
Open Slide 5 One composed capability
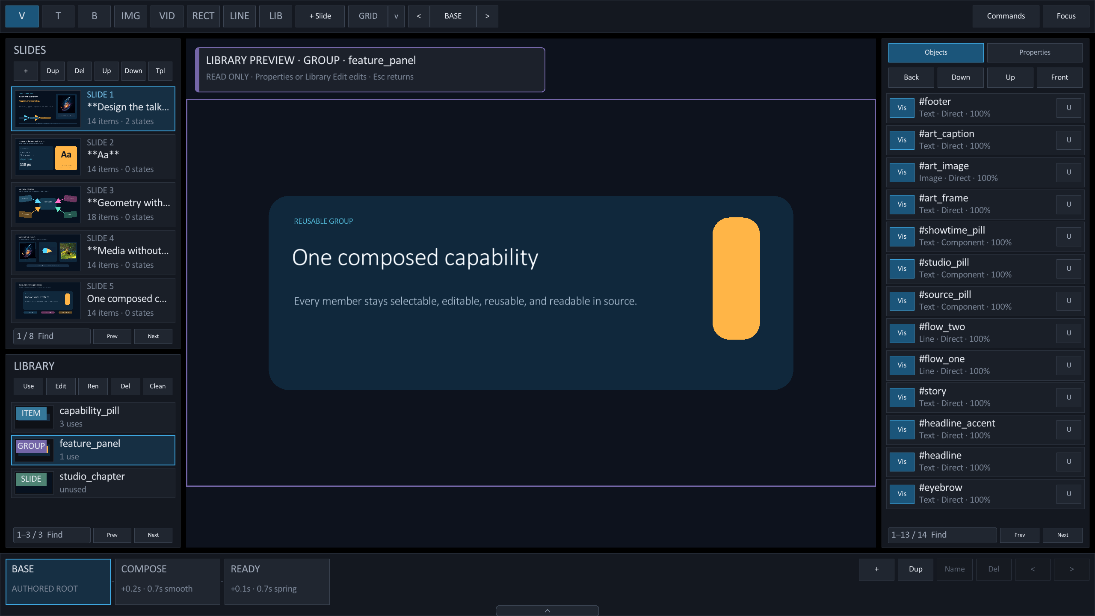[93, 300]
